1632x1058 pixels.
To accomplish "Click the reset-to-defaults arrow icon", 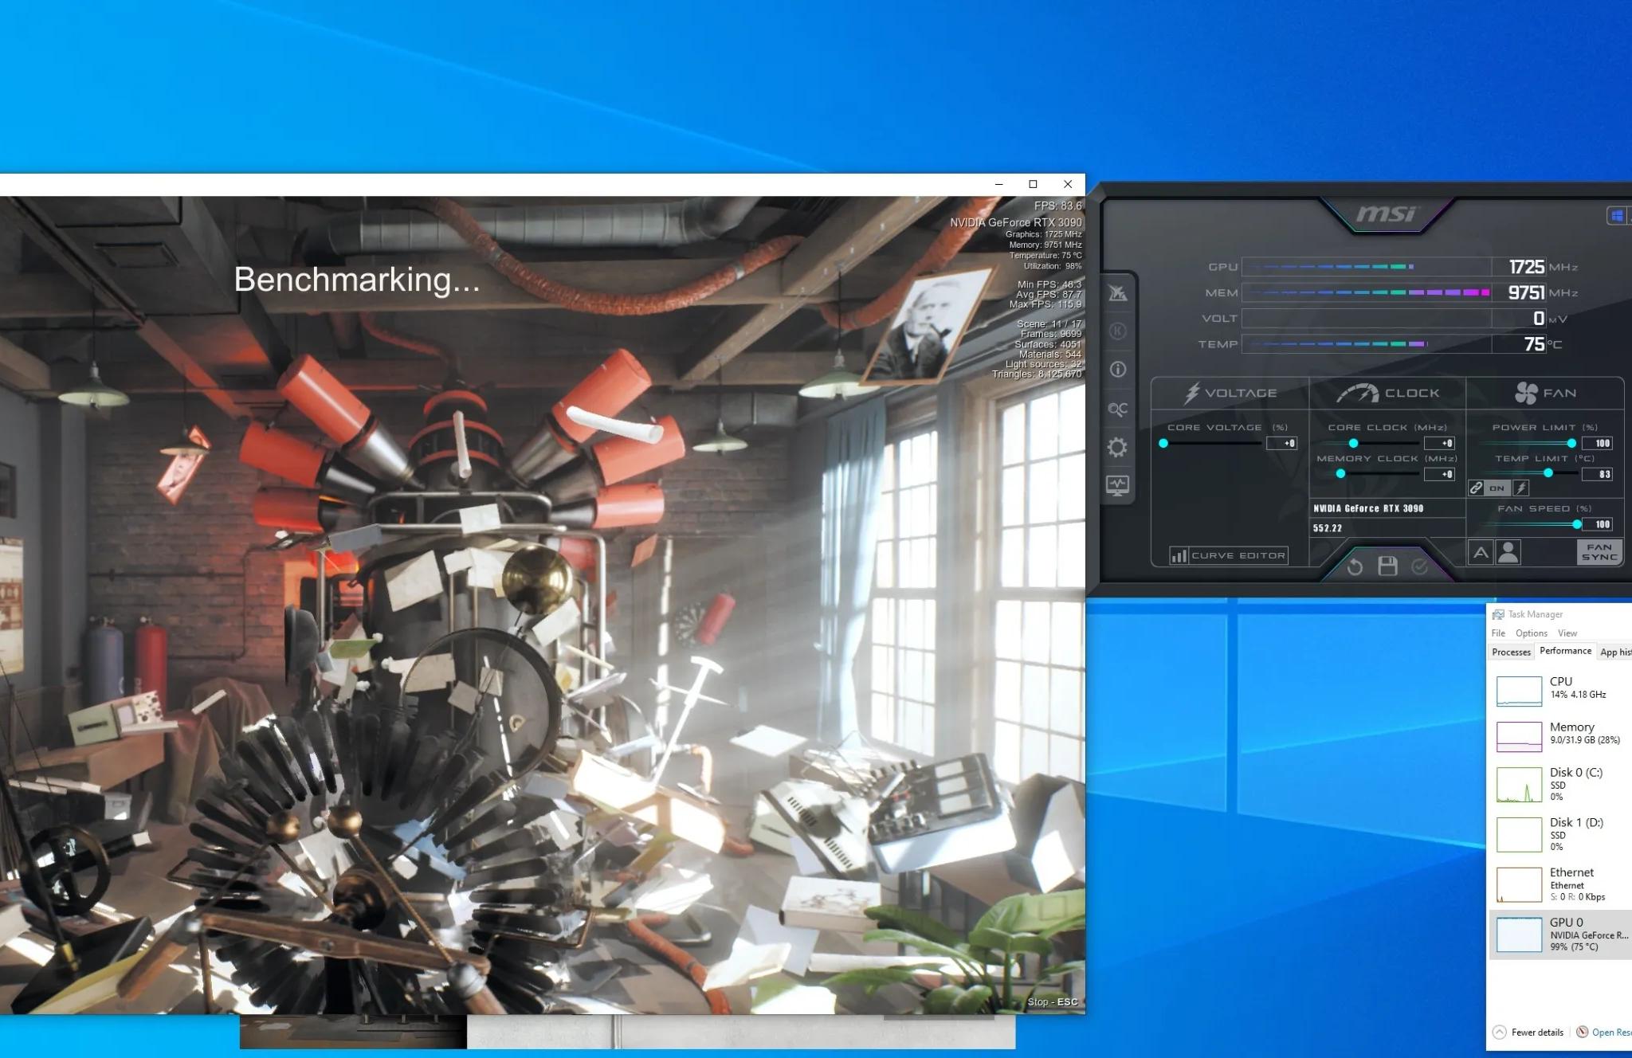I will point(1355,566).
